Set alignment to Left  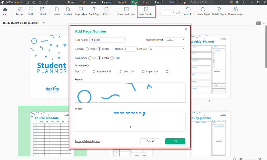90,58
